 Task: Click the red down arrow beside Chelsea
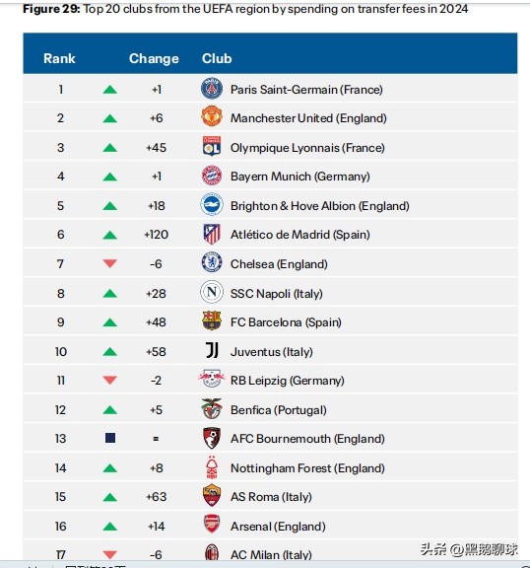click(110, 263)
